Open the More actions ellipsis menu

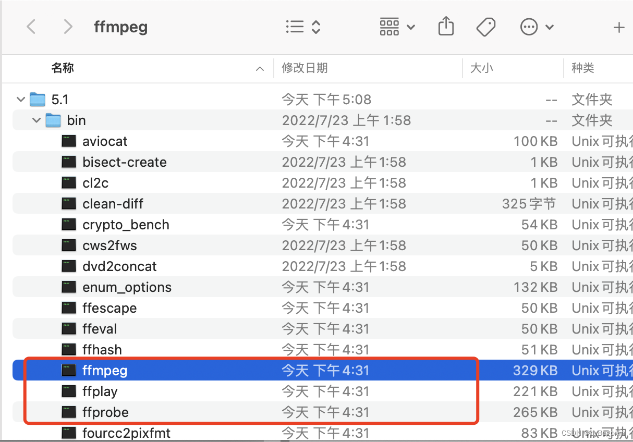coord(537,27)
